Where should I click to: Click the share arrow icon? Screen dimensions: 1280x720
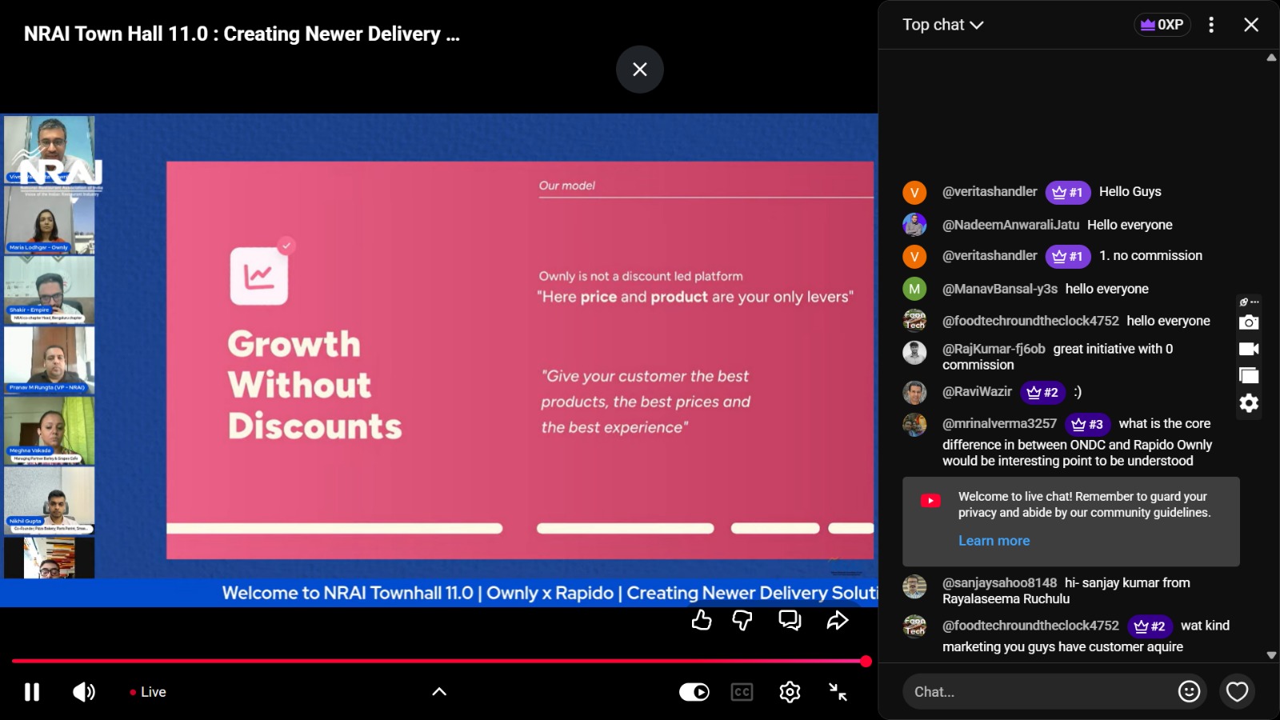pyautogui.click(x=837, y=620)
